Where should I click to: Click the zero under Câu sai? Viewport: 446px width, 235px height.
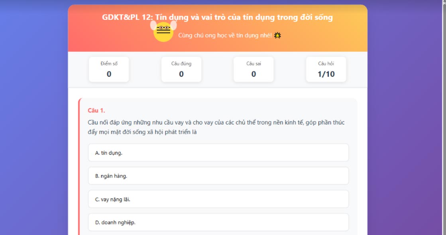pos(253,74)
